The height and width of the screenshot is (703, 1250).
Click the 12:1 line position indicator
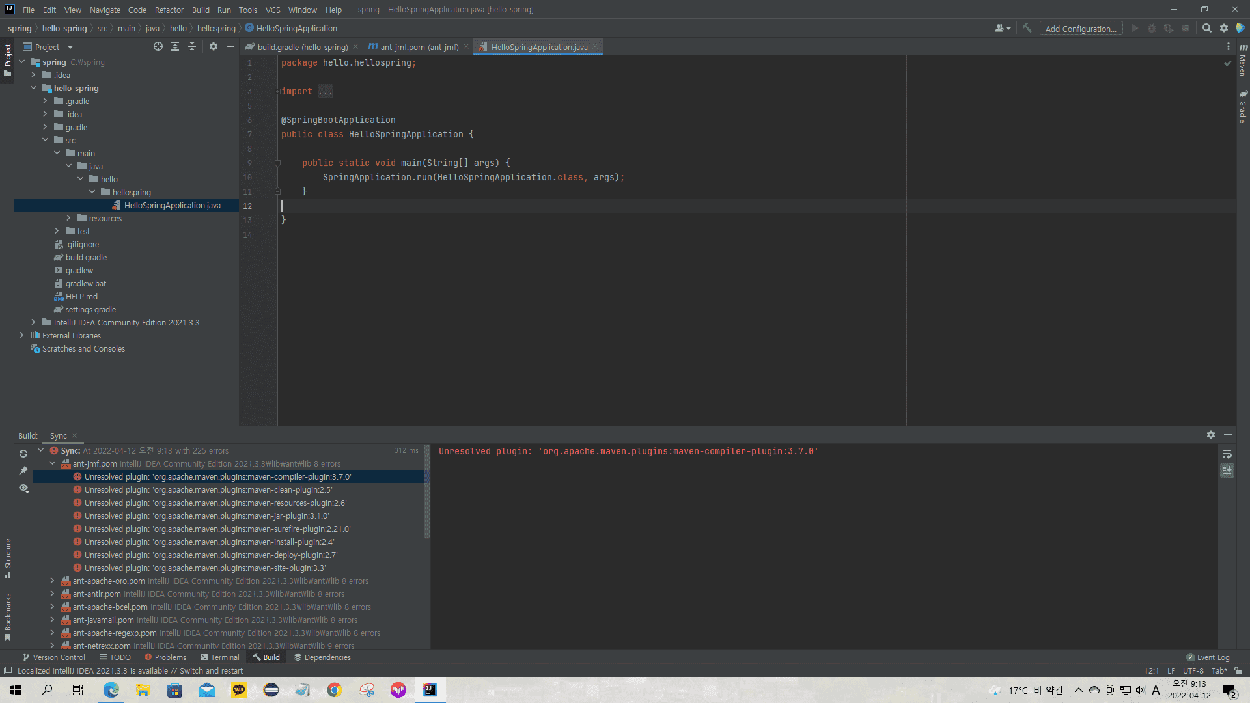1151,670
